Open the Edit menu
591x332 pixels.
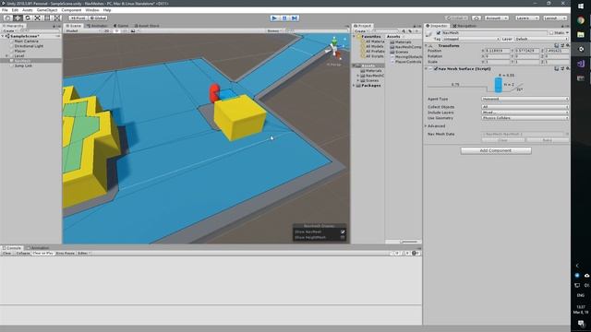tap(15, 10)
